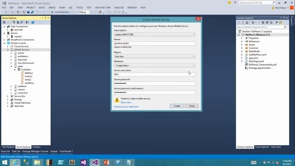295x166 pixels.
Task: Select Package.appxmanifest in Solution Explorer
Action: point(260,68)
